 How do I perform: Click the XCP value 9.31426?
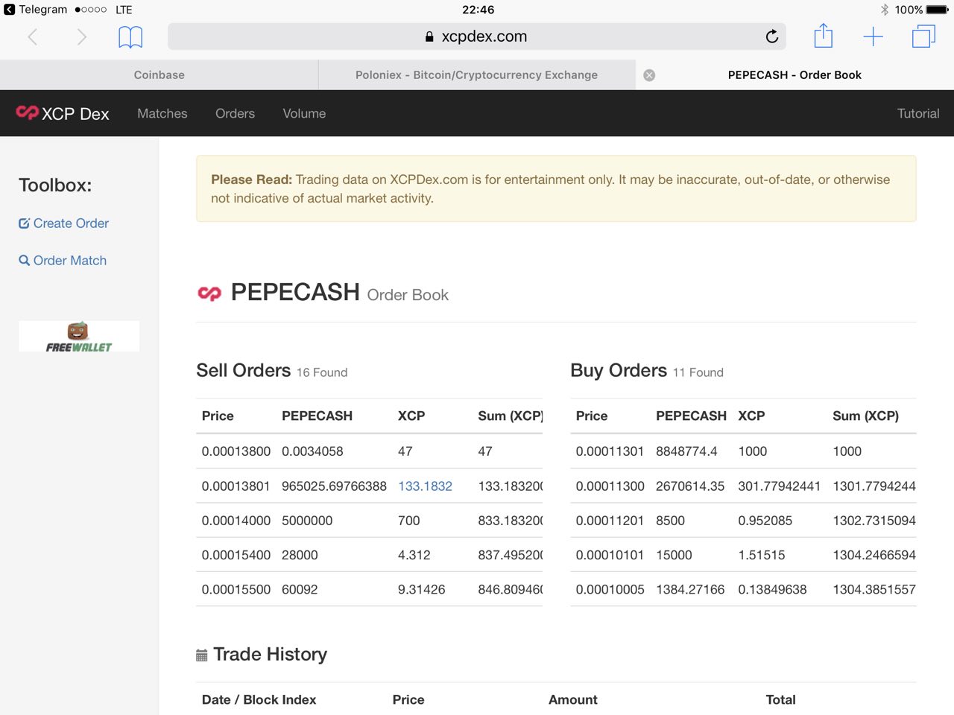[x=422, y=589]
